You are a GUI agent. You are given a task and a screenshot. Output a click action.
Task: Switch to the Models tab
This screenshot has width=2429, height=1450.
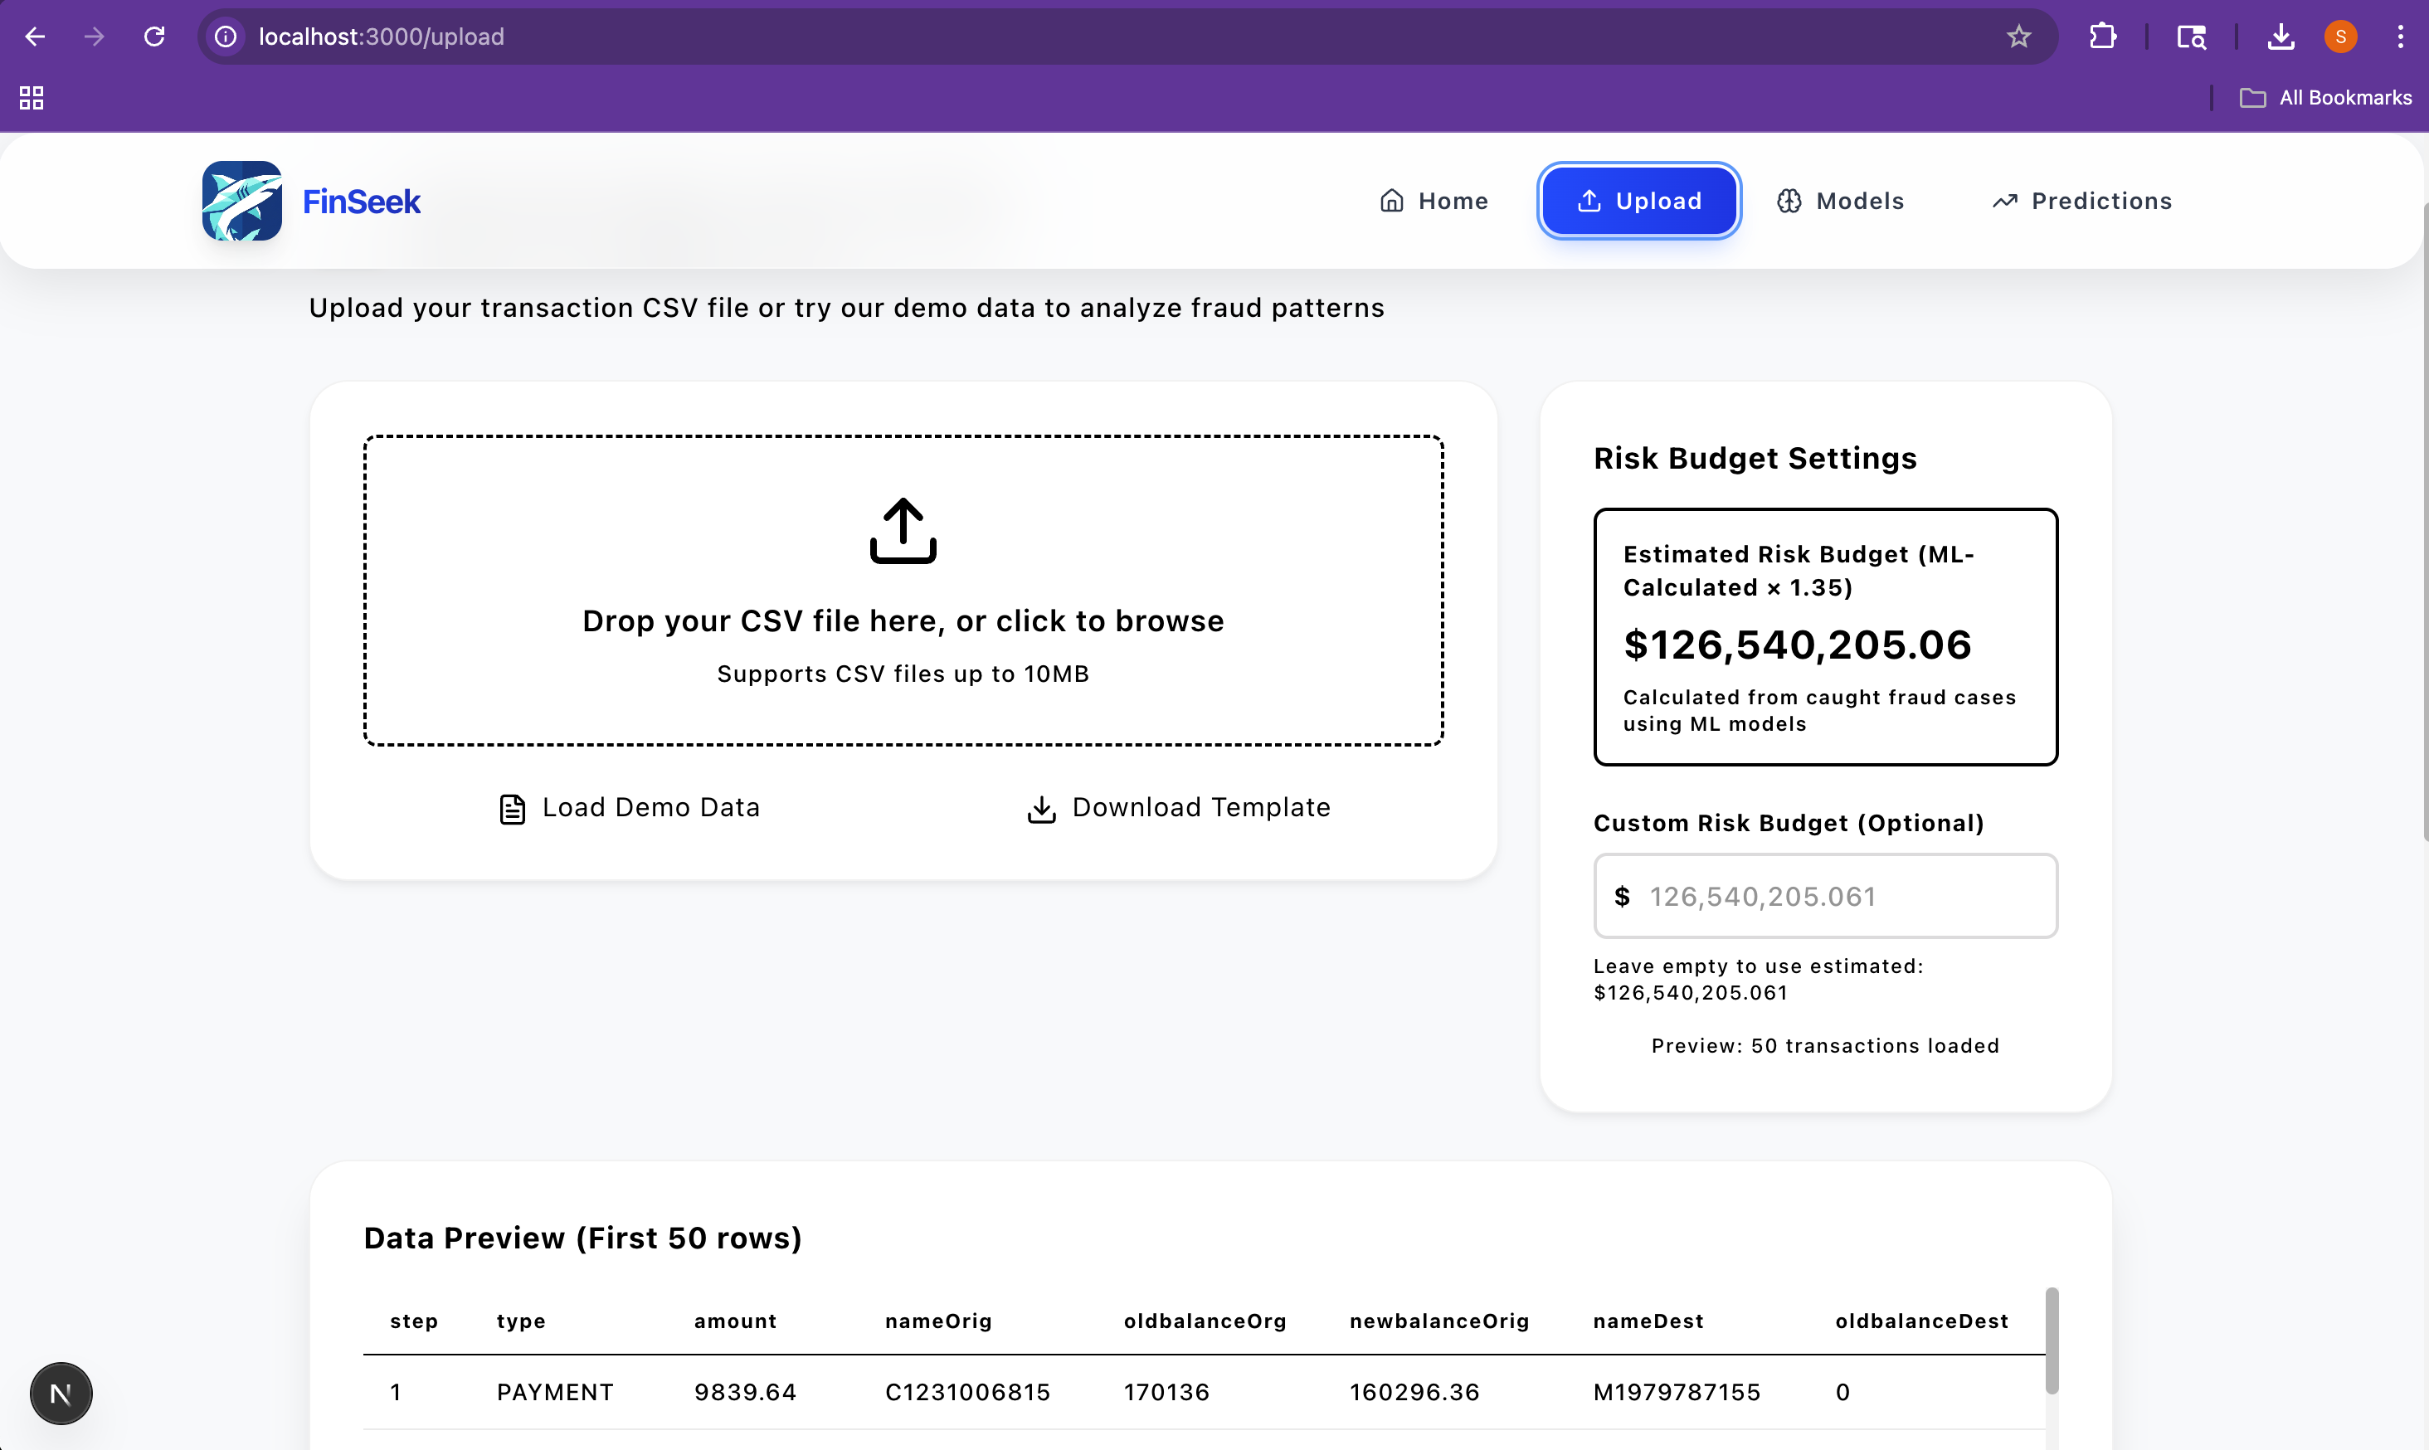[x=1840, y=202]
